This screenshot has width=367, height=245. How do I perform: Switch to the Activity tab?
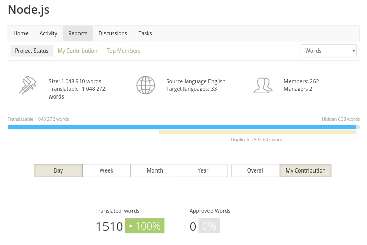click(48, 33)
